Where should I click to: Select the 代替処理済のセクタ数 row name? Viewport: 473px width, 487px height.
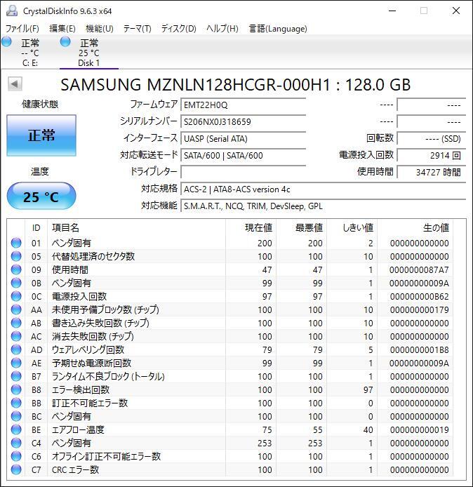click(93, 256)
